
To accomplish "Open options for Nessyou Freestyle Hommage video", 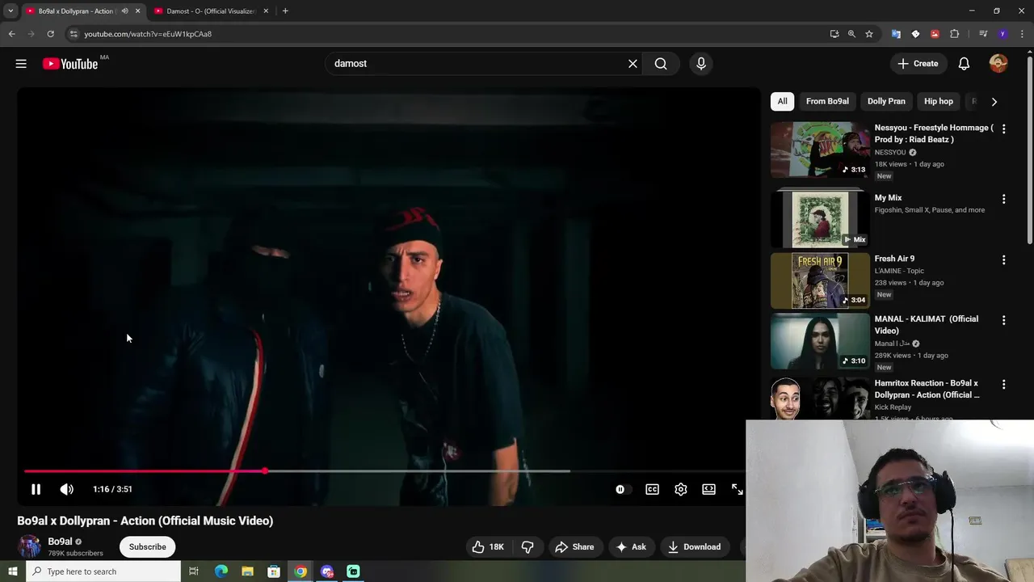I will (1003, 129).
